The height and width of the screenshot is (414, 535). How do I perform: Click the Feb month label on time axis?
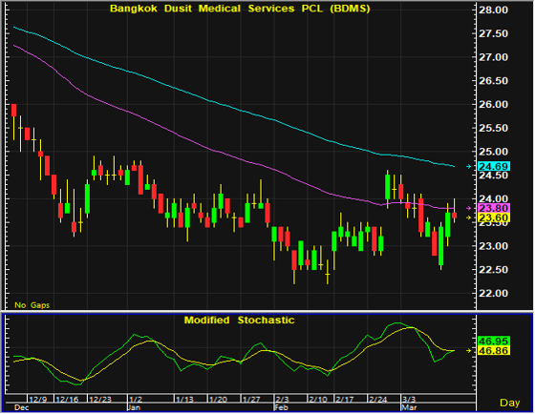pyautogui.click(x=282, y=407)
